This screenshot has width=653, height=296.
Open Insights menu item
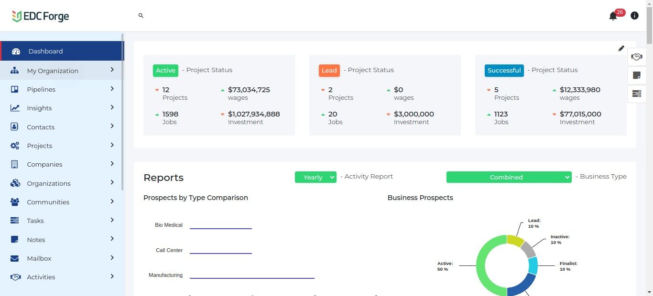point(39,108)
